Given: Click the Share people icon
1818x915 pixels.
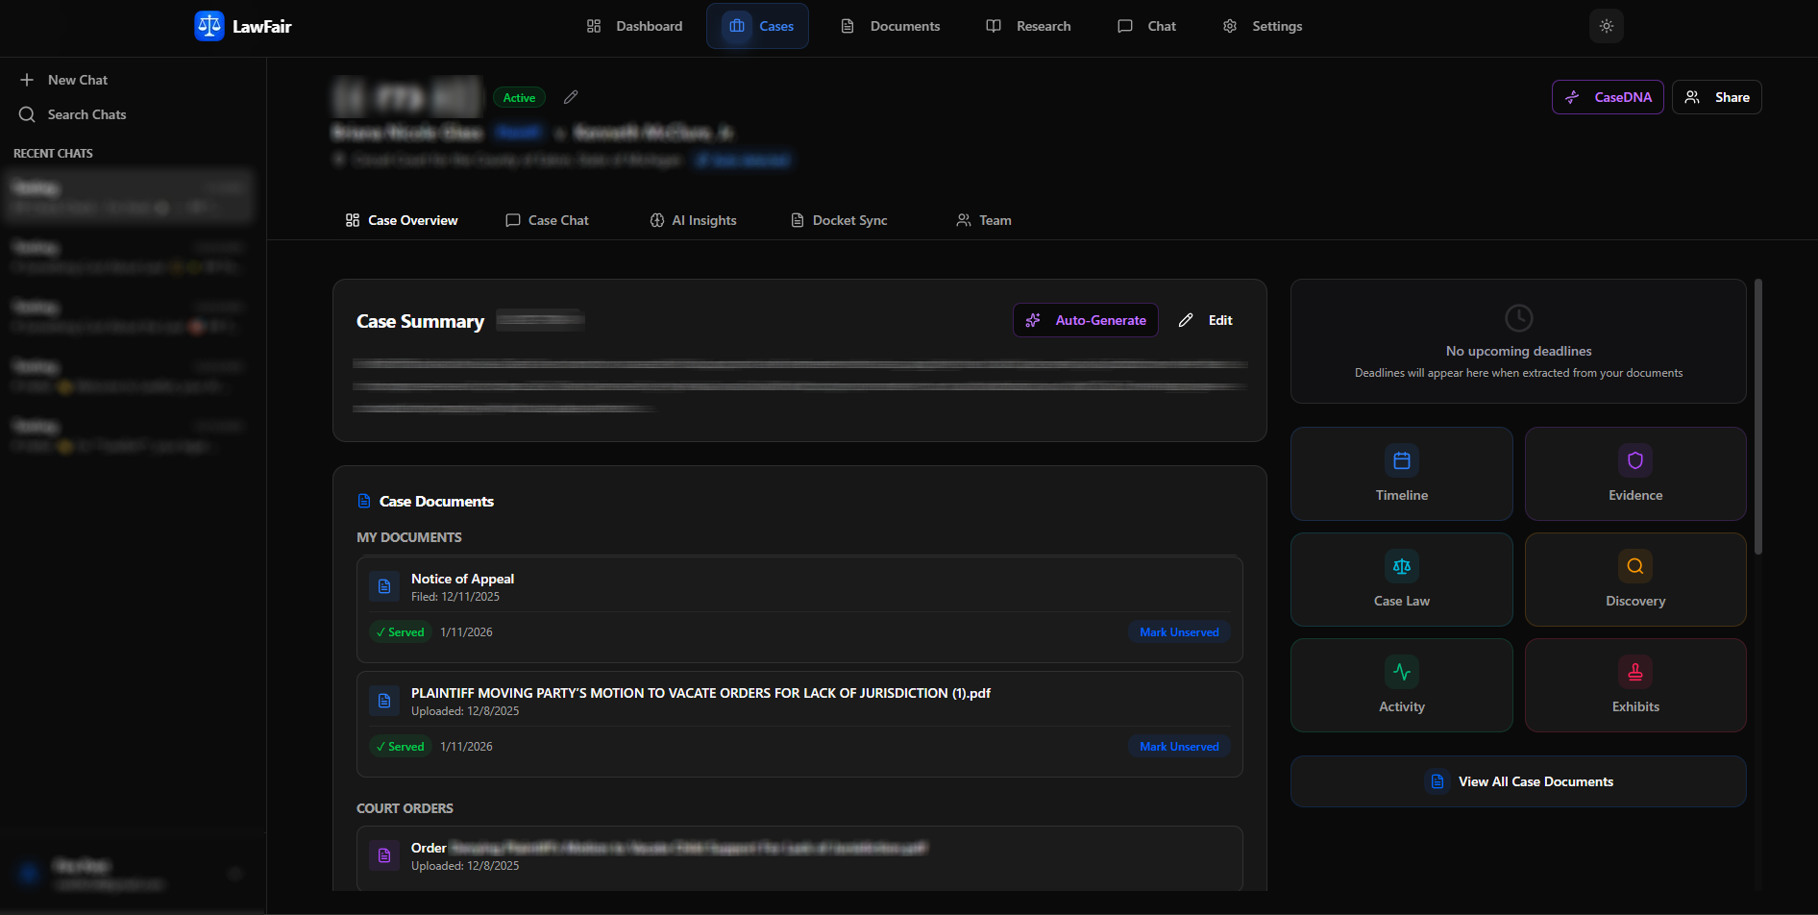Looking at the screenshot, I should 1692,97.
